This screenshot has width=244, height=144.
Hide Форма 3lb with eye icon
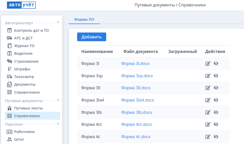point(216,112)
